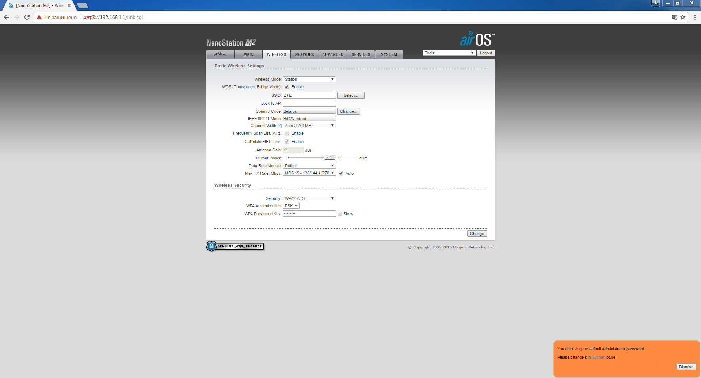Click the not-secure warning icon
The image size is (701, 378).
click(x=39, y=17)
